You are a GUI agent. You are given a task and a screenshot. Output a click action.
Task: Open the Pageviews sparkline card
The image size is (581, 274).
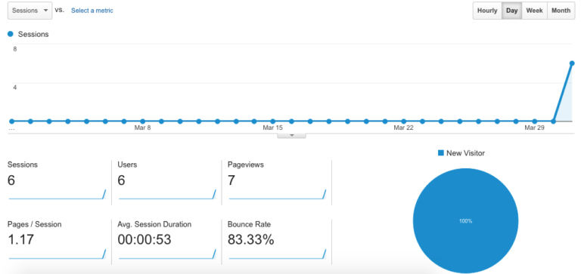pyautogui.click(x=277, y=182)
